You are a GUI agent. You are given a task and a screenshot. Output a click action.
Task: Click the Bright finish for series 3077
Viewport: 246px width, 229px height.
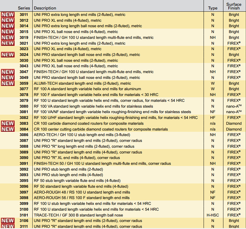coord(234,89)
